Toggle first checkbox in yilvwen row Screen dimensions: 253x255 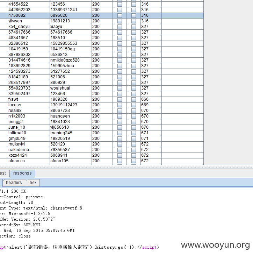coord(120,21)
